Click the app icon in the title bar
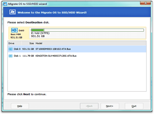154x114 pixels. click(x=5, y=4)
